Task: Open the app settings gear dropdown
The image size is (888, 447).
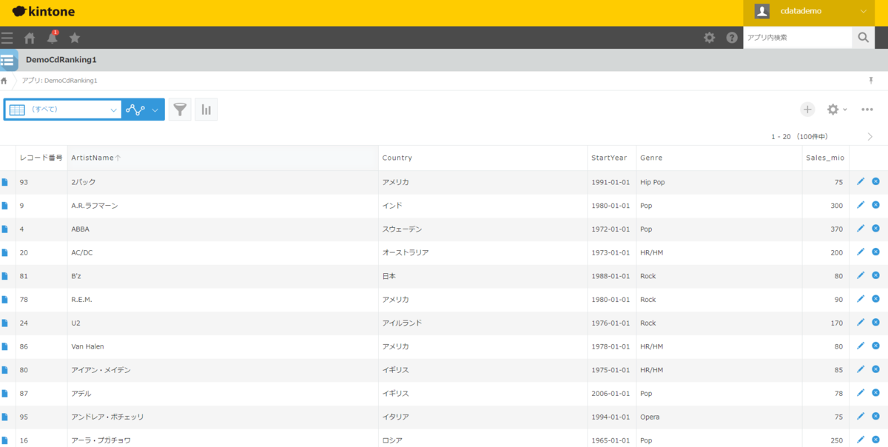Action: click(x=837, y=110)
